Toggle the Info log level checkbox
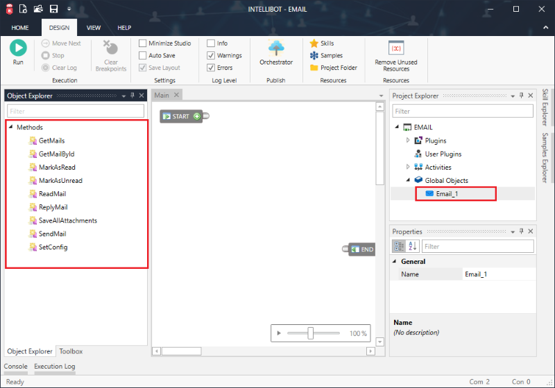The image size is (555, 388). (211, 43)
